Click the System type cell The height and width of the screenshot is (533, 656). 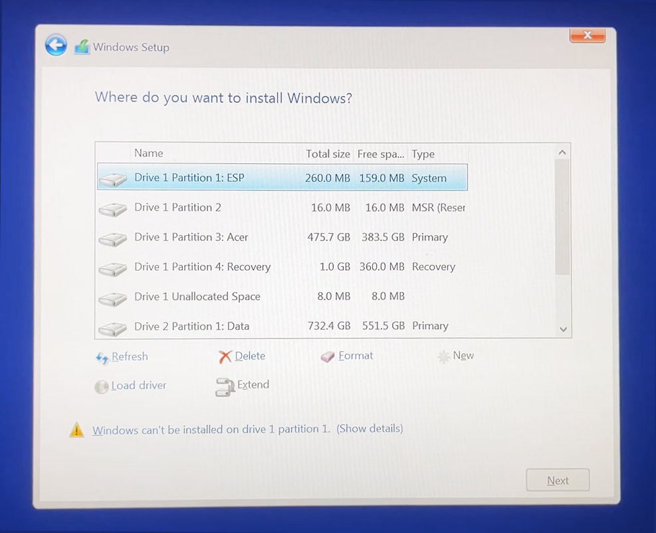(429, 179)
